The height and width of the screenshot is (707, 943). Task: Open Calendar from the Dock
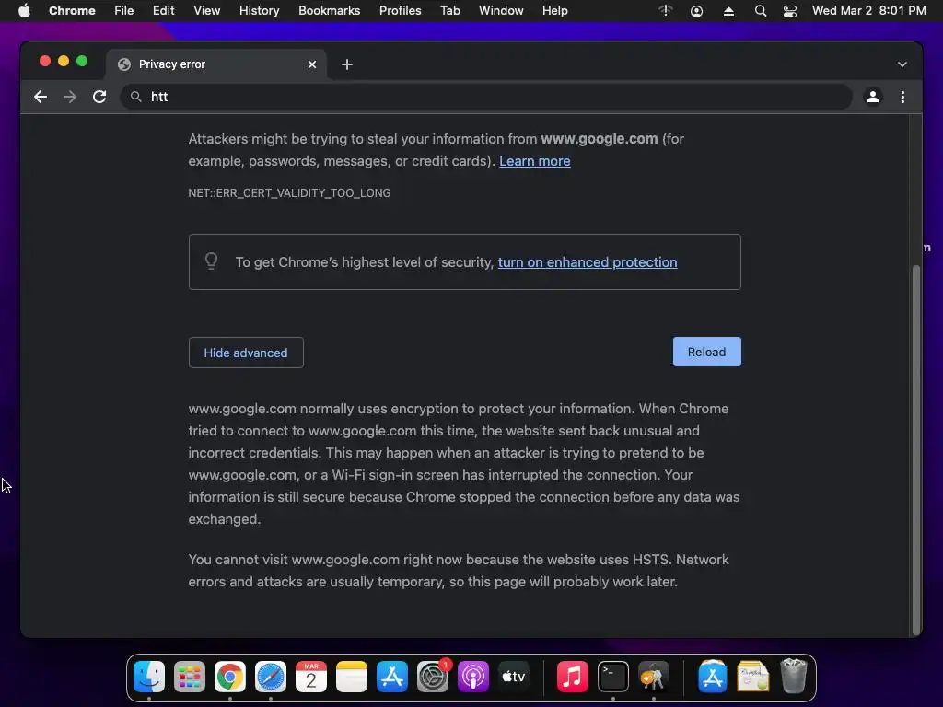(311, 677)
